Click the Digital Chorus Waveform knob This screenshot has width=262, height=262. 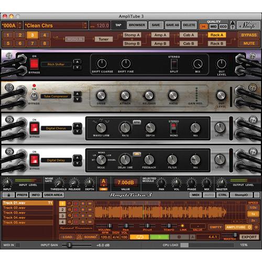pyautogui.click(x=101, y=128)
